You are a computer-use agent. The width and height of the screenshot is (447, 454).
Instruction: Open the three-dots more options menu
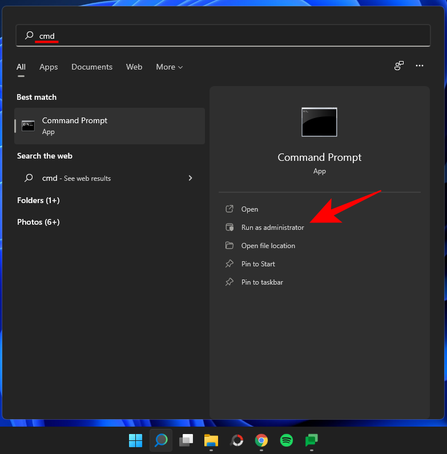tap(420, 66)
